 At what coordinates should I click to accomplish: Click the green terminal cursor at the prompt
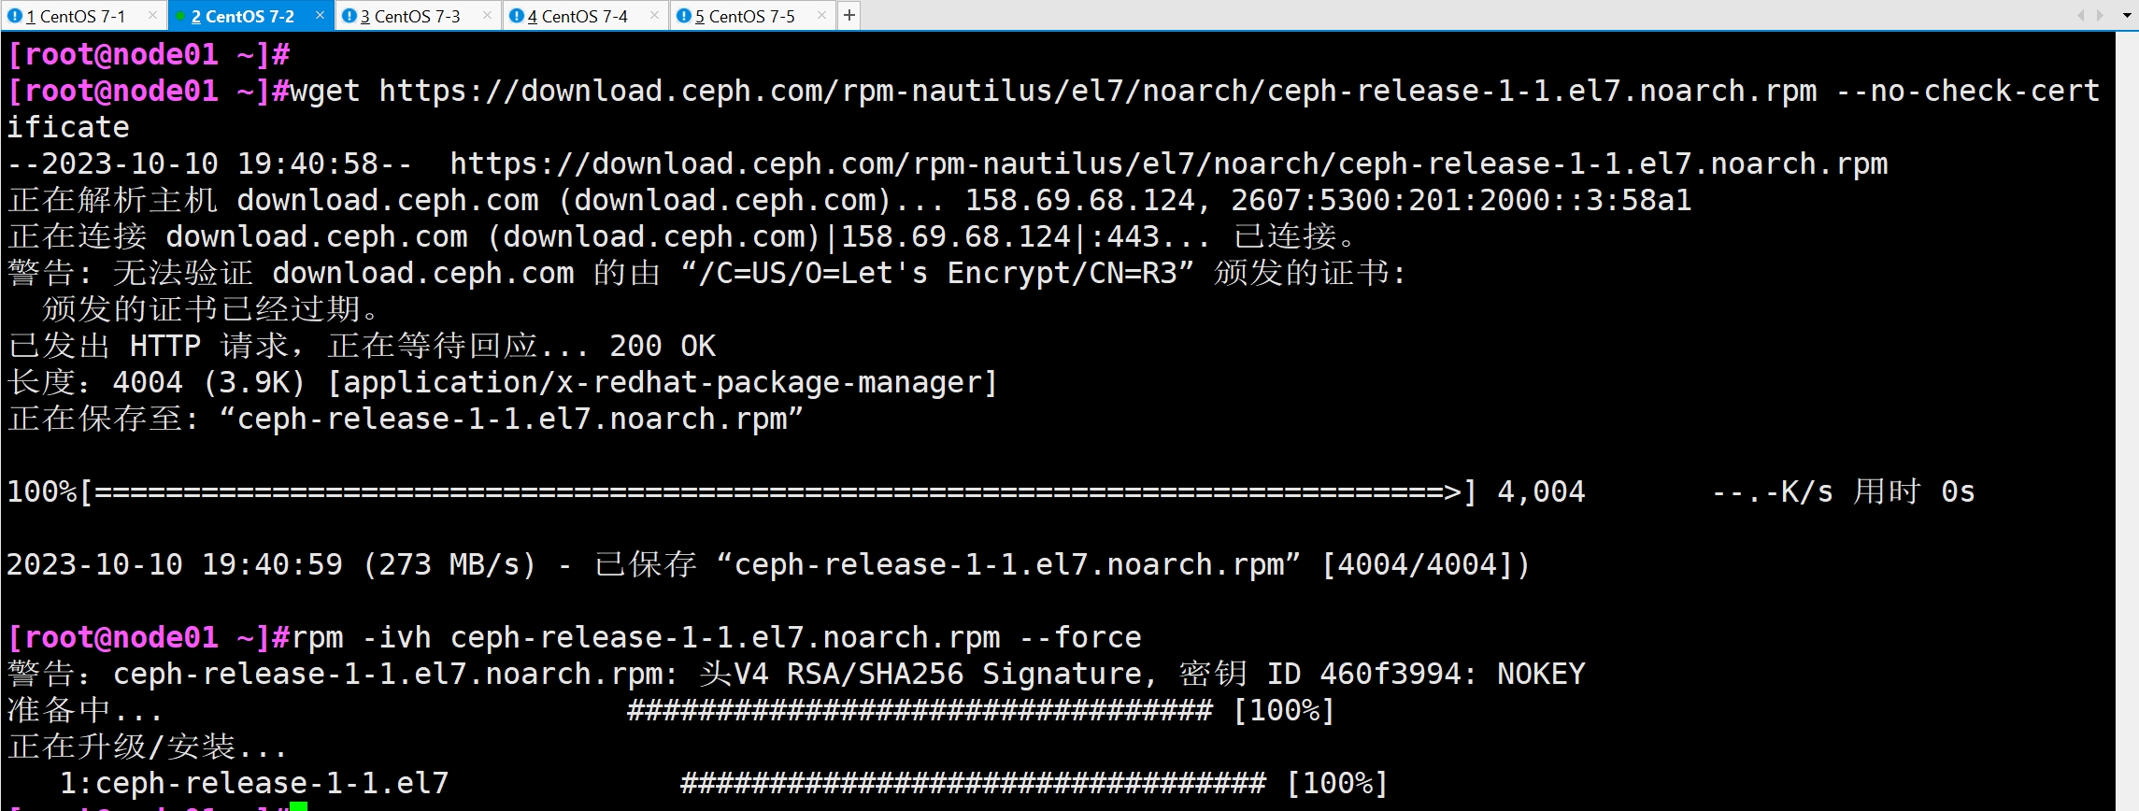point(298,805)
